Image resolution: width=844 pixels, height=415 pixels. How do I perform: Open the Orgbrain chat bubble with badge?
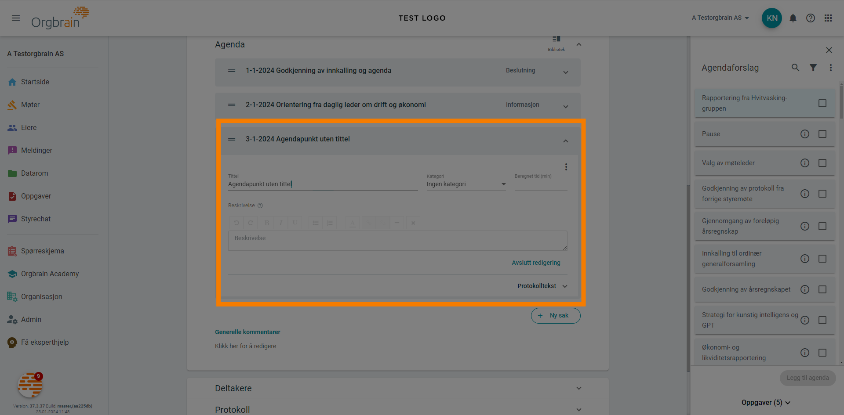30,385
